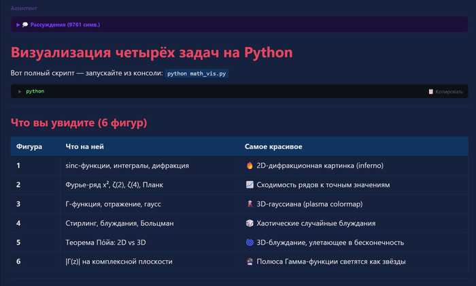Click the Фигура column header
476x286 pixels.
[29, 146]
